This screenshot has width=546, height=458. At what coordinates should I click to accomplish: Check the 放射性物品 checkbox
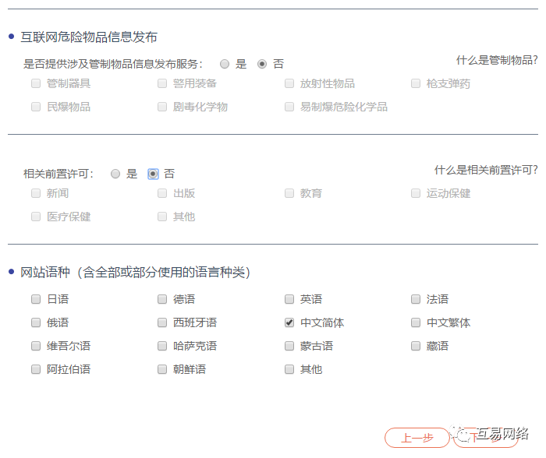click(289, 83)
